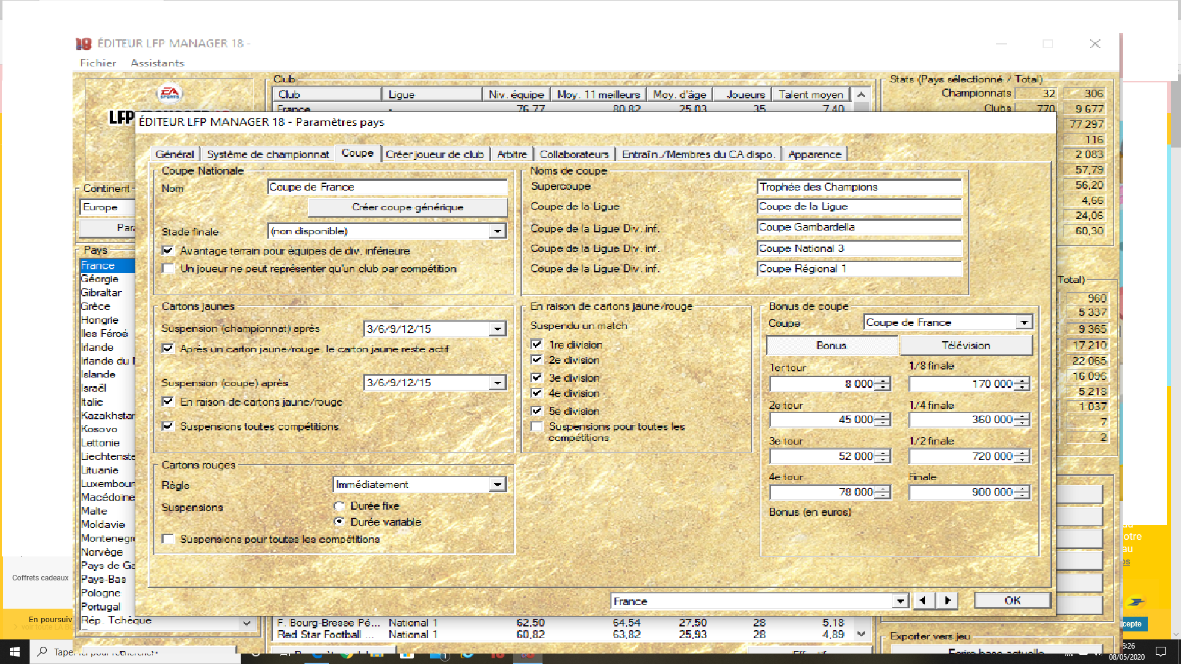Open the Stade finale dropdown

coord(497,231)
